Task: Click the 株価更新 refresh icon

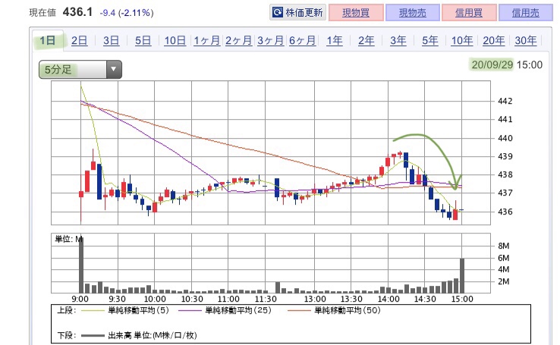Action: pos(278,12)
